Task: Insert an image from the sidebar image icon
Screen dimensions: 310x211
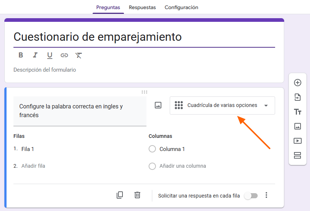Action: pos(297,126)
